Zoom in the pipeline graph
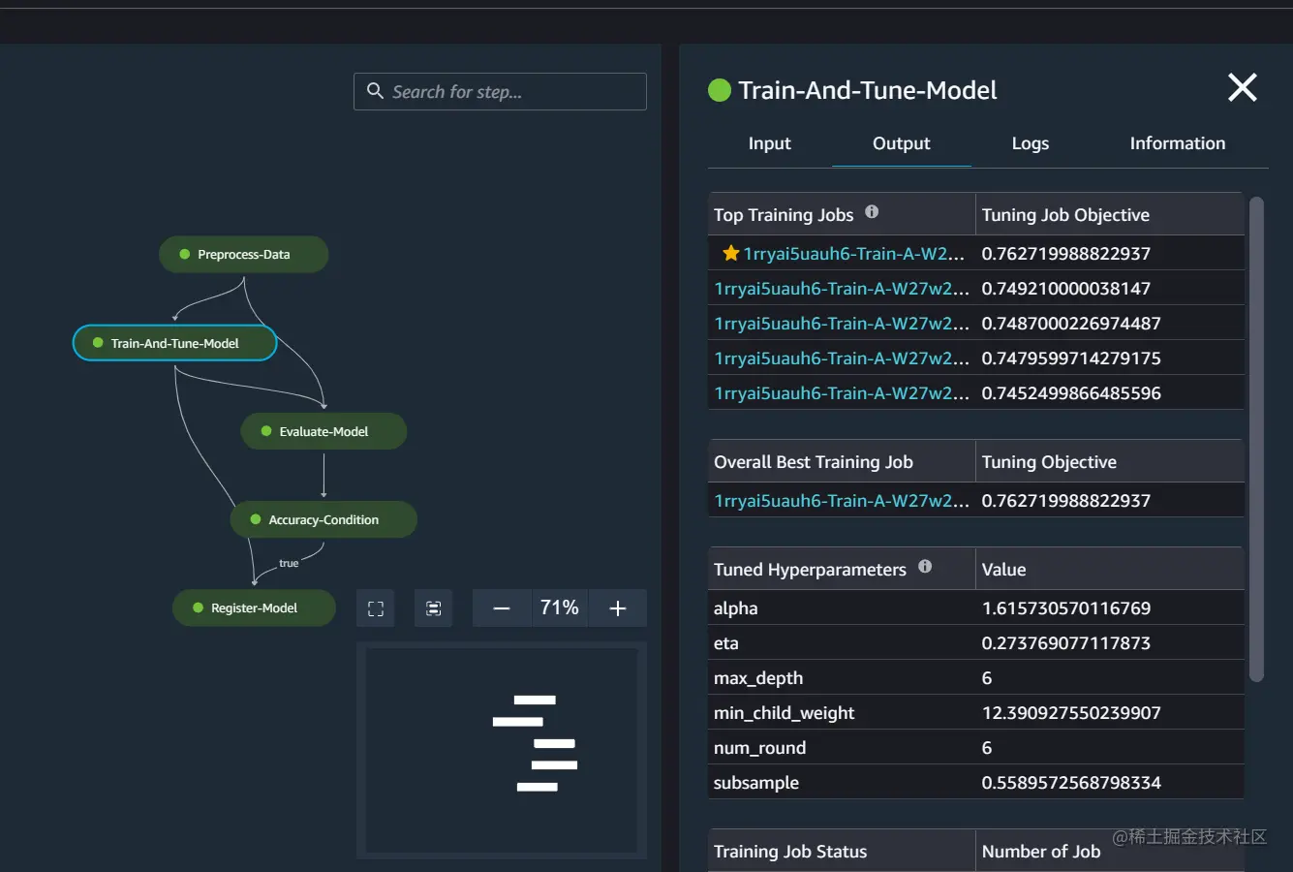 click(618, 608)
